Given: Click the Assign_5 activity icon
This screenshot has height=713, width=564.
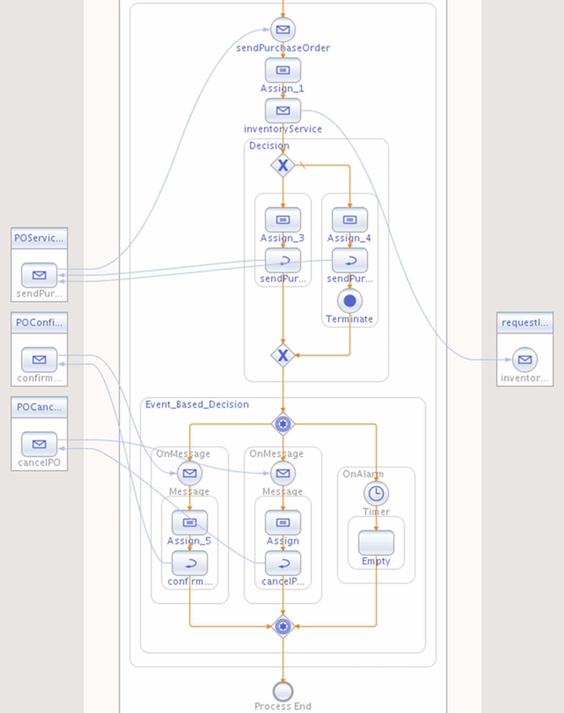Looking at the screenshot, I should (x=190, y=523).
